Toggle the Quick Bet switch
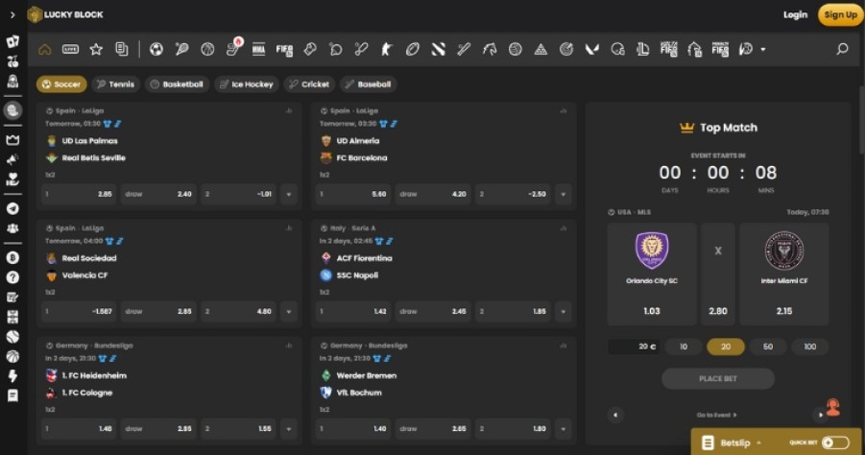This screenshot has height=455, width=865. [834, 443]
